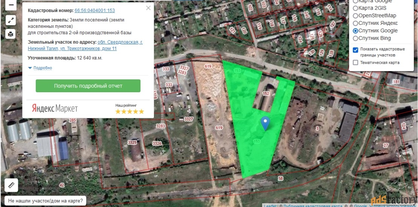The image size is (418, 207).
Task: Click the Яндекс Маркет logo
Action: 55,109
